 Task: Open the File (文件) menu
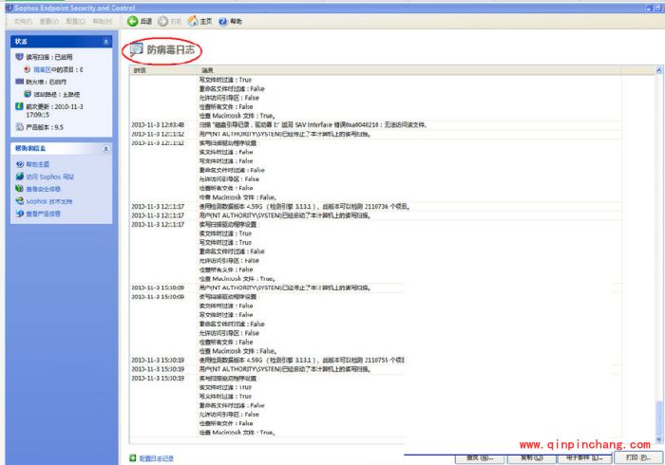[23, 21]
